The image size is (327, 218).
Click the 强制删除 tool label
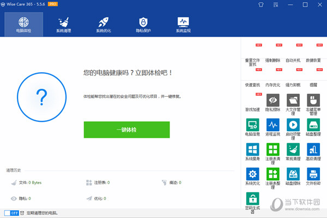point(273,61)
